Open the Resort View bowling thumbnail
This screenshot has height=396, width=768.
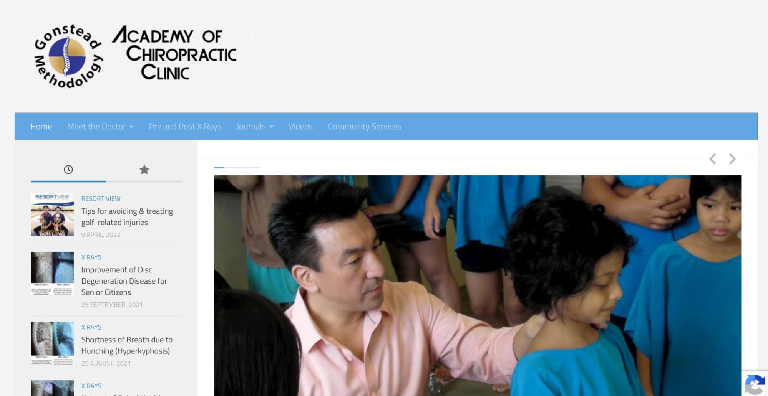coord(52,214)
